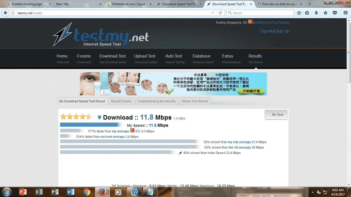
Task: Open a new browser tab with plus
Action: [x=309, y=4]
